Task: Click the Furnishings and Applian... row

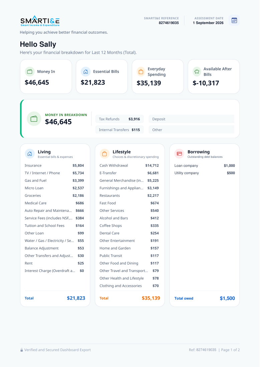Action: [x=129, y=188]
